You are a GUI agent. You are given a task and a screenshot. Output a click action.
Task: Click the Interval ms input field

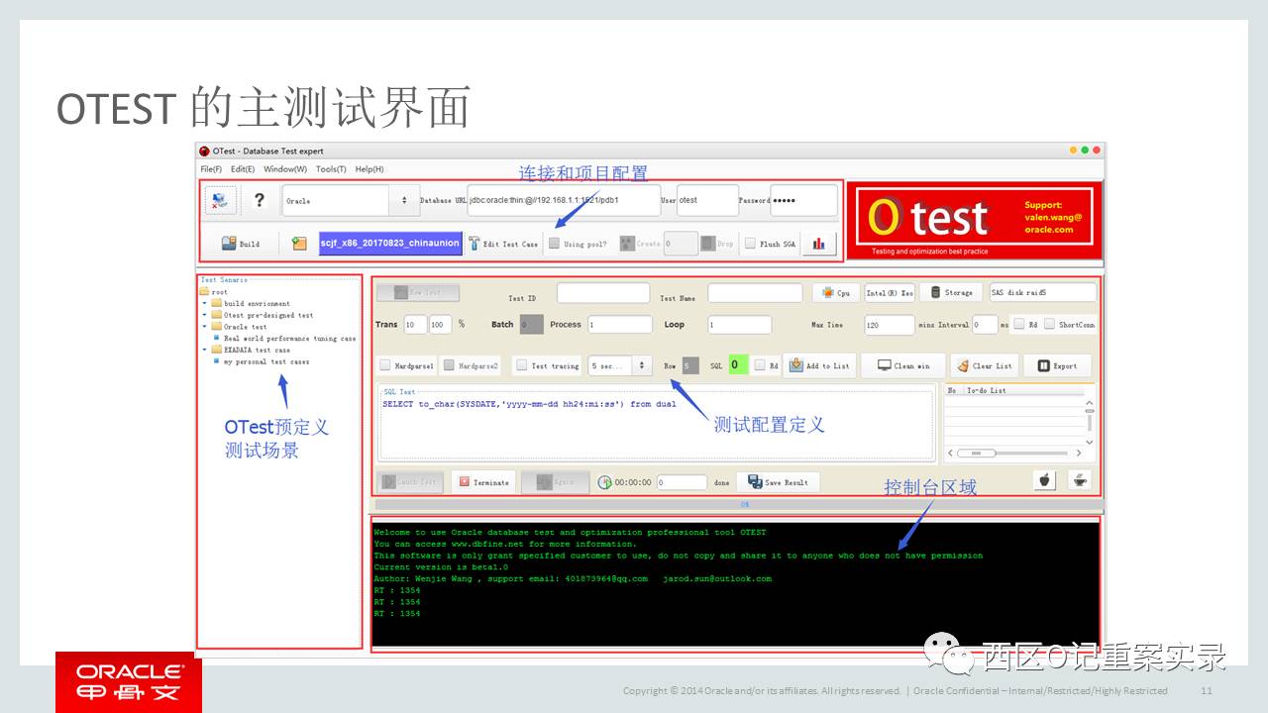985,325
